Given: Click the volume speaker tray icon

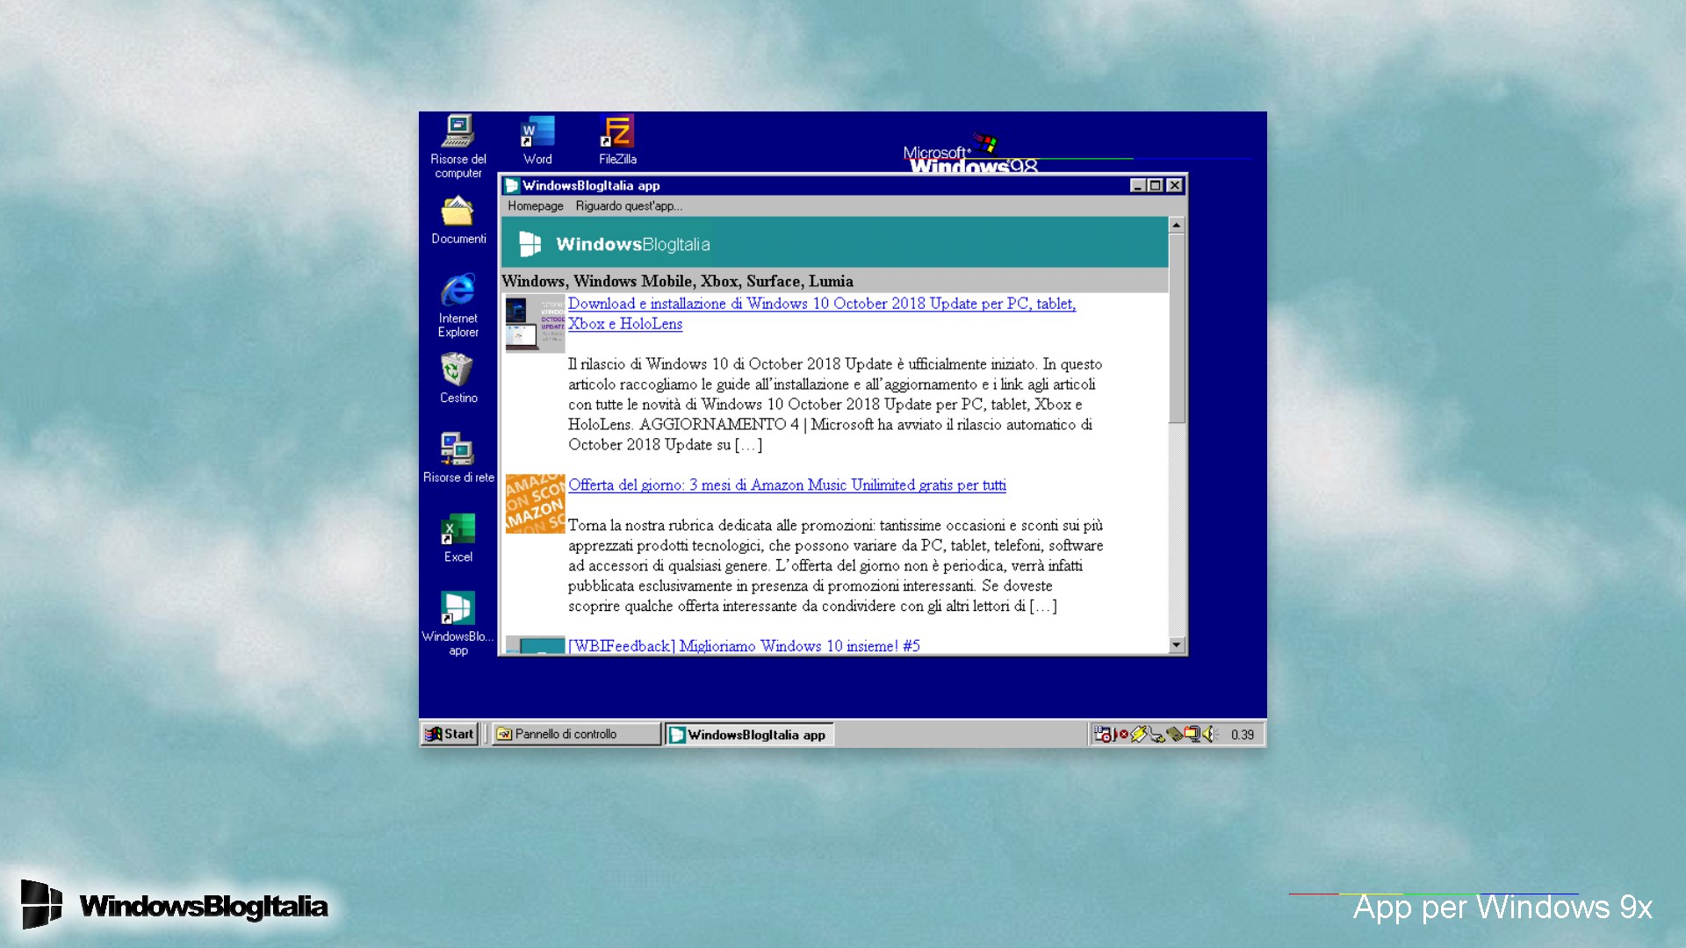Looking at the screenshot, I should click(x=1210, y=734).
